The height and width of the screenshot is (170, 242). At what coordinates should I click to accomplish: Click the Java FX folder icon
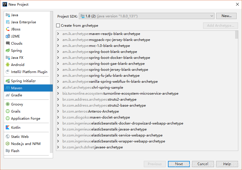click(x=8, y=57)
